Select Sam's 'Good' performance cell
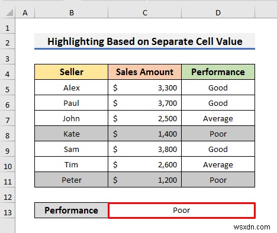This screenshot has width=277, height=233. [218, 149]
